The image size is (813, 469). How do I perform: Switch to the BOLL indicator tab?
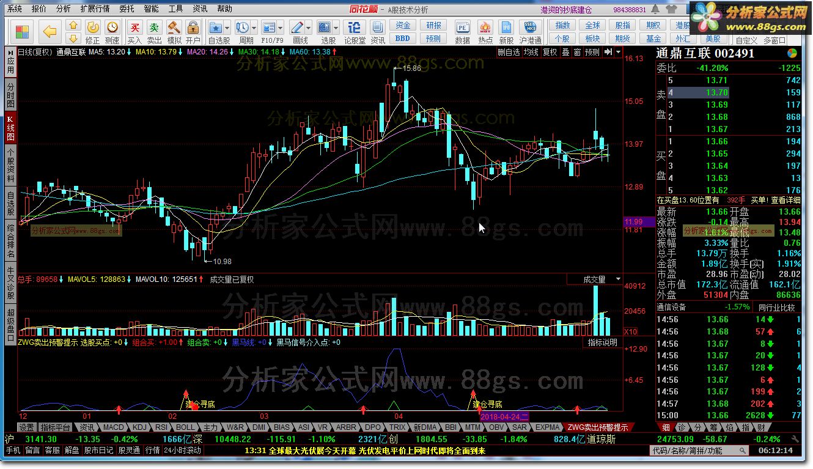185,427
